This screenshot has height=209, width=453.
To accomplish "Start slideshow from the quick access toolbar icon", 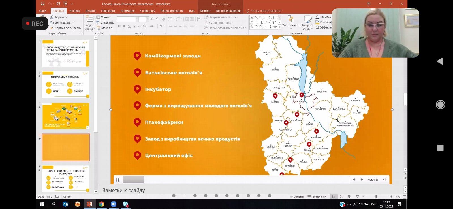I will pyautogui.click(x=66, y=4).
